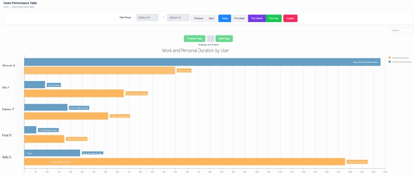Click Firat V's blue personal duration bar
The width and height of the screenshot is (414, 176).
pos(30,129)
